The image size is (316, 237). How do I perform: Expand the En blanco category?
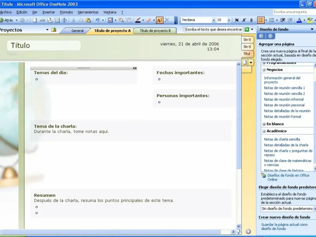coord(264,124)
